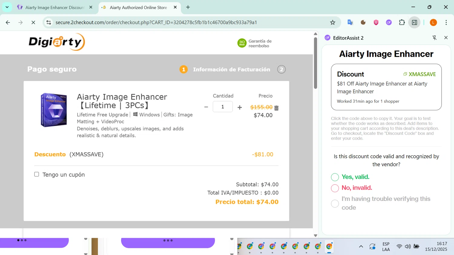Switch to Aiarty Authorized Online Store tab
Image resolution: width=454 pixels, height=255 pixels.
coord(138,7)
